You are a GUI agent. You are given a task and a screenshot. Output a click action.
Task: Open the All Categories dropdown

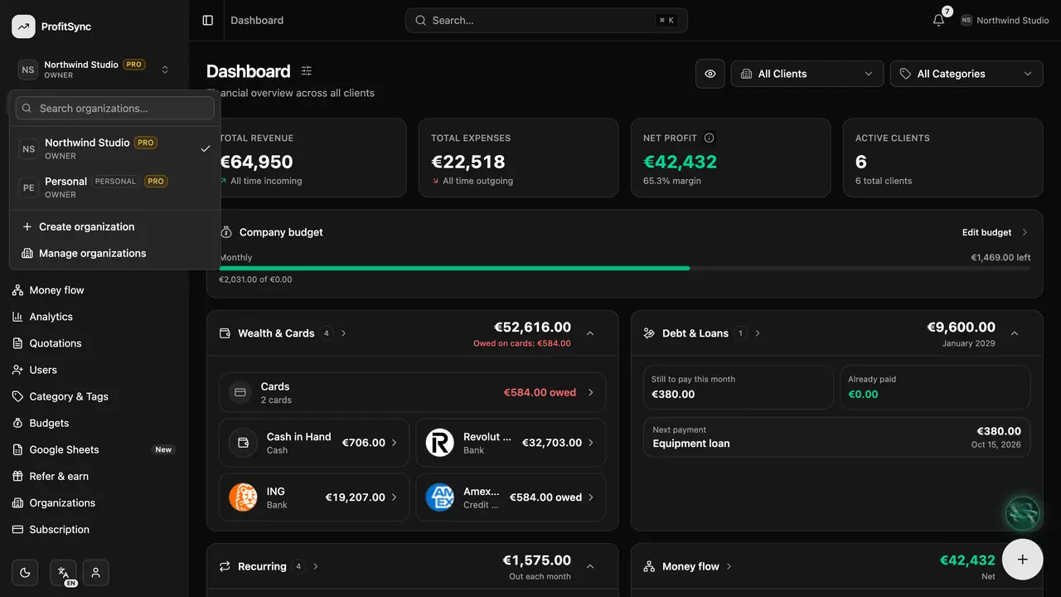pyautogui.click(x=967, y=74)
